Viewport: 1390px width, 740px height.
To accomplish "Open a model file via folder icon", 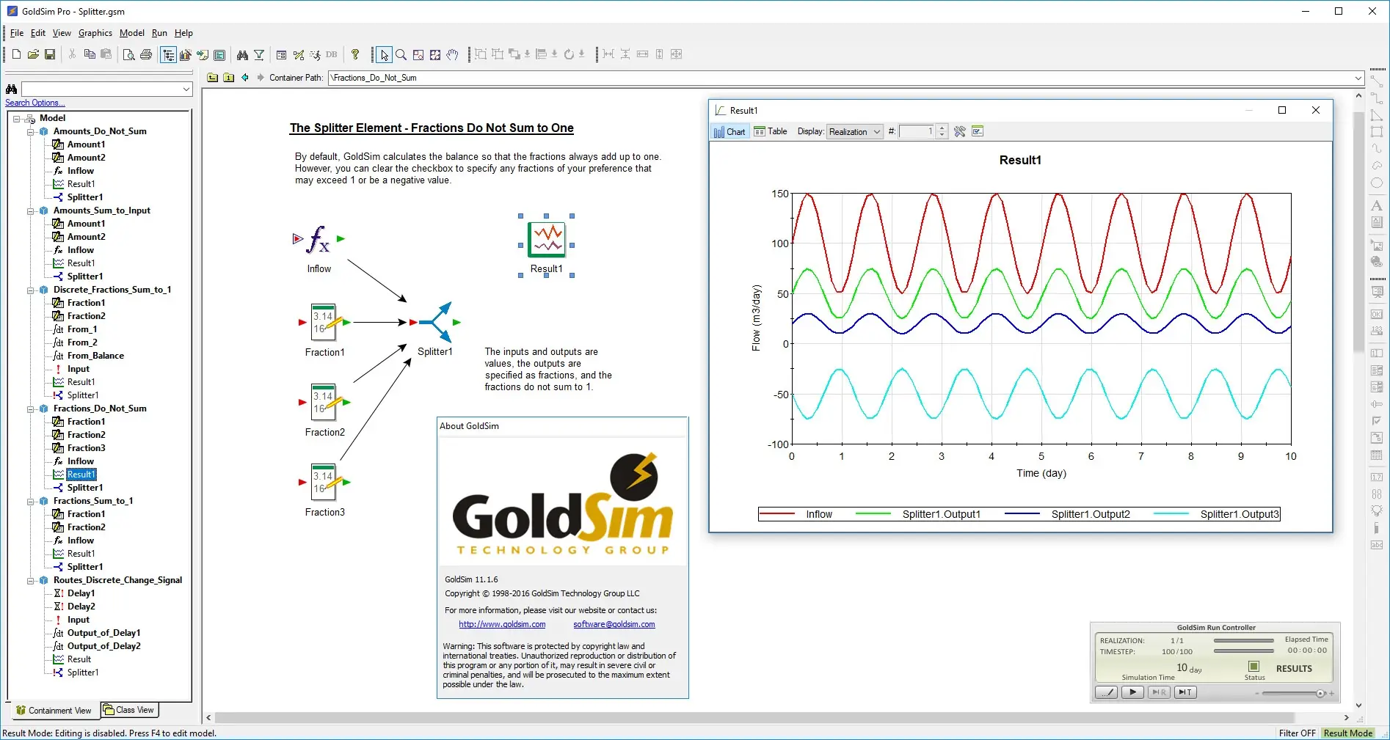I will tap(33, 54).
